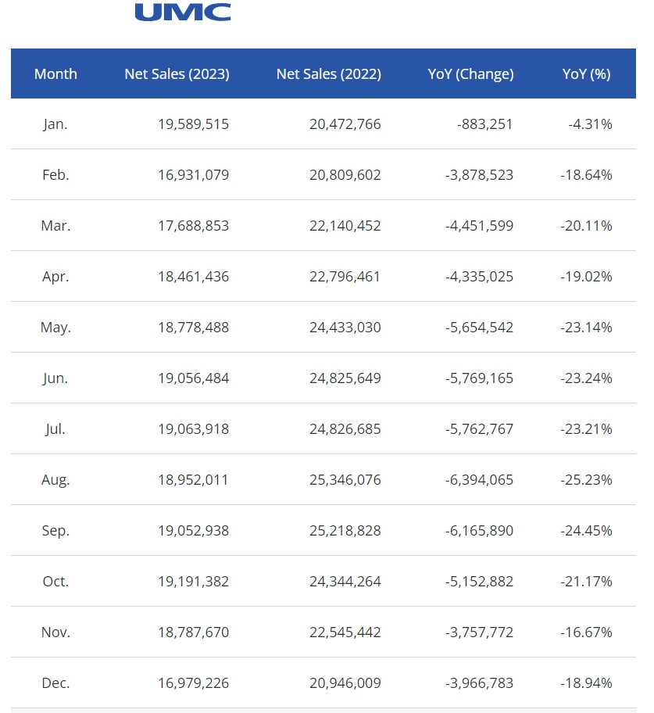This screenshot has height=713, width=654.
Task: Click August YoY percentage -25.23%
Action: (x=586, y=480)
